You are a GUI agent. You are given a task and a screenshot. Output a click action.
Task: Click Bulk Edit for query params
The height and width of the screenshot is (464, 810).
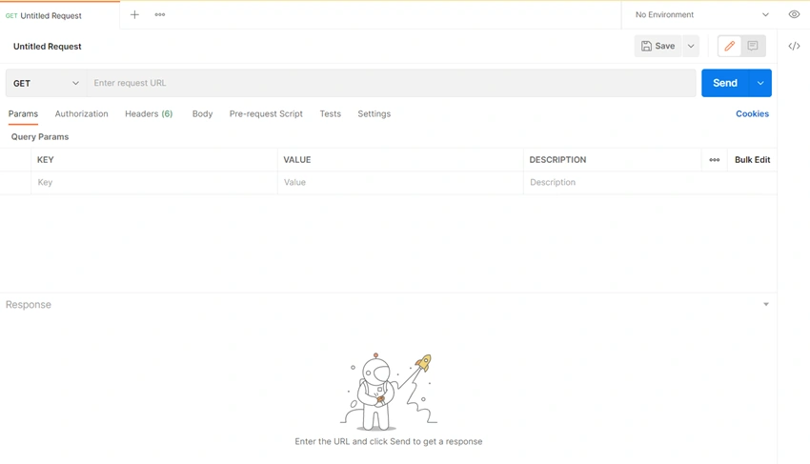pyautogui.click(x=752, y=160)
